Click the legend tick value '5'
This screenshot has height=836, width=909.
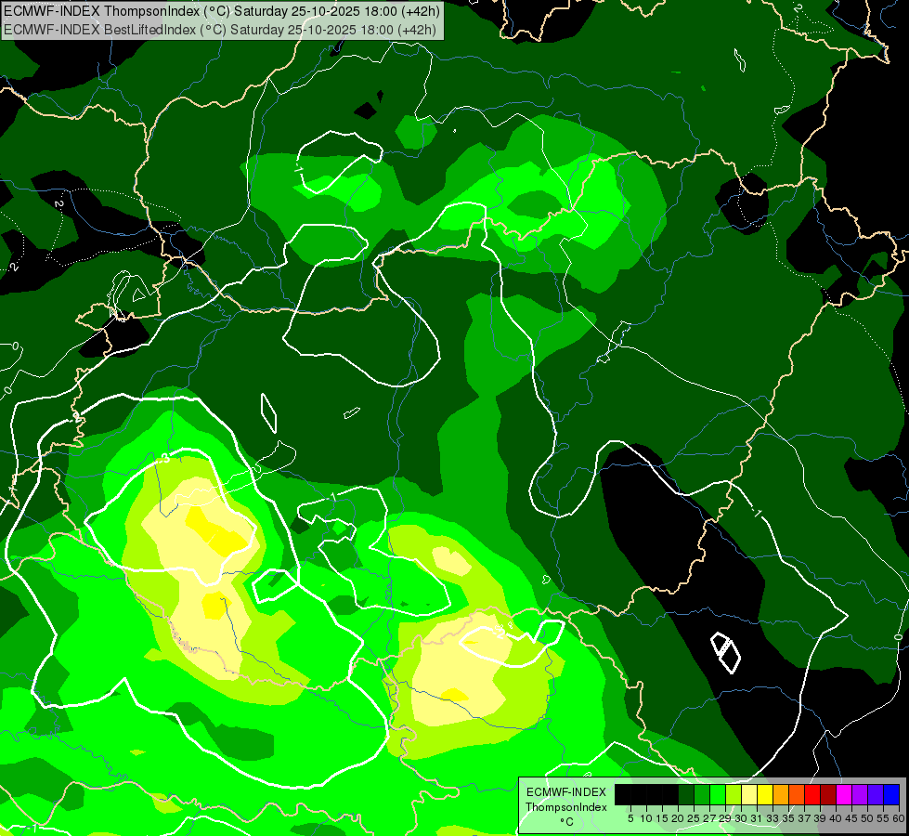pos(630,818)
